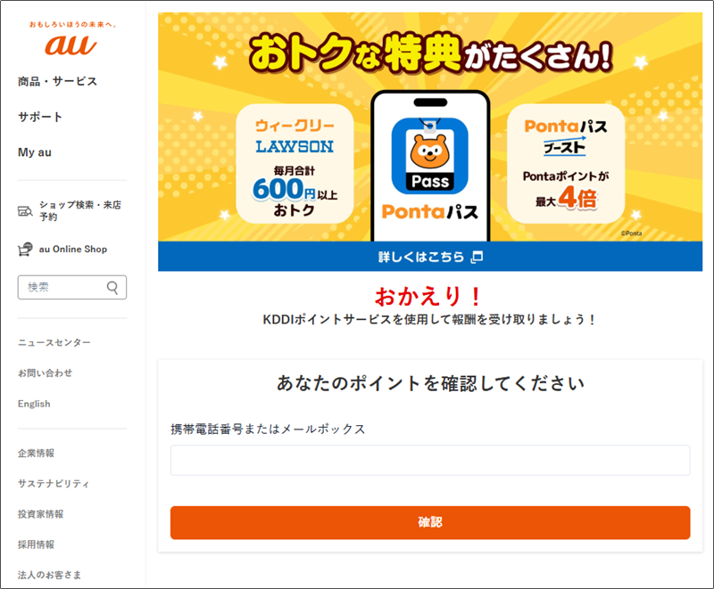Open the My au menu
The height and width of the screenshot is (589, 714).
coord(35,152)
